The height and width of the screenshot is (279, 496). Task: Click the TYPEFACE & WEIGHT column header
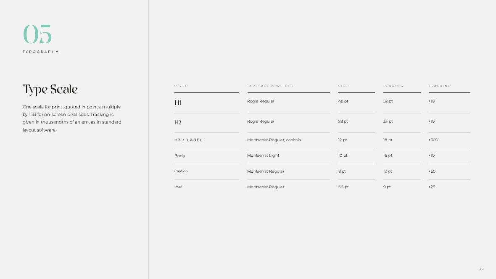pos(270,86)
